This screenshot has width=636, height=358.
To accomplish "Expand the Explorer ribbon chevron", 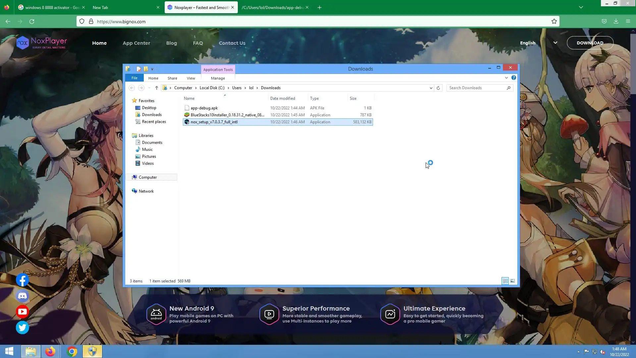I will click(x=506, y=78).
